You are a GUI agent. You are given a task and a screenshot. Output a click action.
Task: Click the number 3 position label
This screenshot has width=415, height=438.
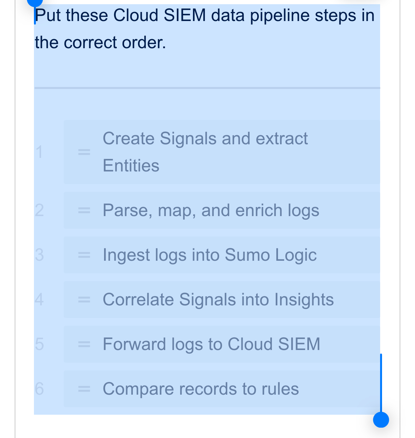click(39, 255)
